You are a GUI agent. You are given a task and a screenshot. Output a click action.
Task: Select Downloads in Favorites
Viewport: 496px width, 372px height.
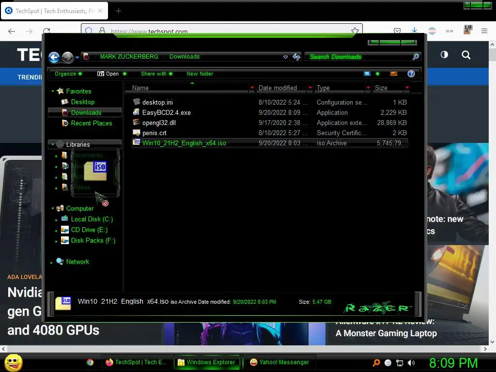86,112
